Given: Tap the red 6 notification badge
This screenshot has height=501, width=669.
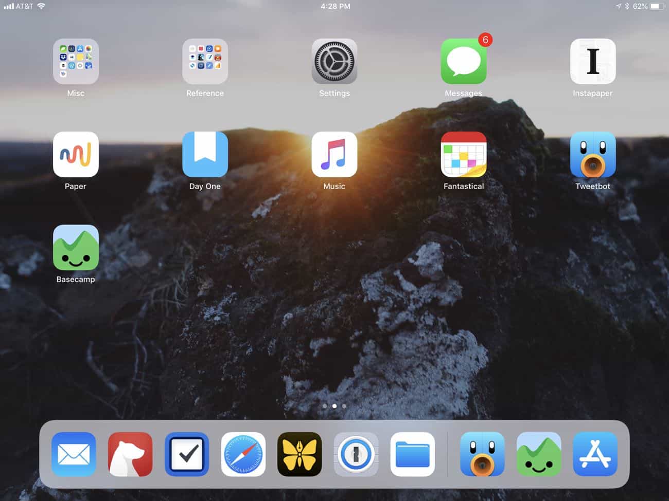Looking at the screenshot, I should 485,40.
